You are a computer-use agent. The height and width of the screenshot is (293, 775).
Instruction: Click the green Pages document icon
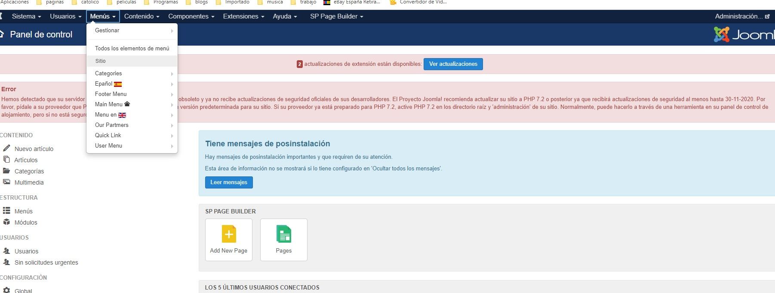284,234
